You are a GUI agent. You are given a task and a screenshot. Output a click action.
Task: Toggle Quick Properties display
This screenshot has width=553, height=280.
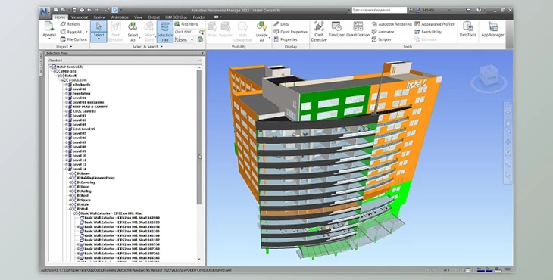pos(291,32)
